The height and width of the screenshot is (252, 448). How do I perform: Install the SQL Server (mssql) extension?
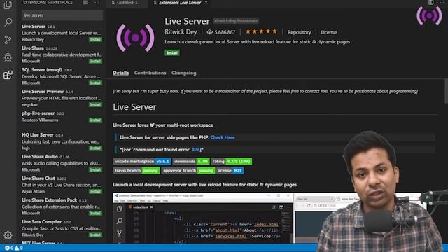point(95,83)
